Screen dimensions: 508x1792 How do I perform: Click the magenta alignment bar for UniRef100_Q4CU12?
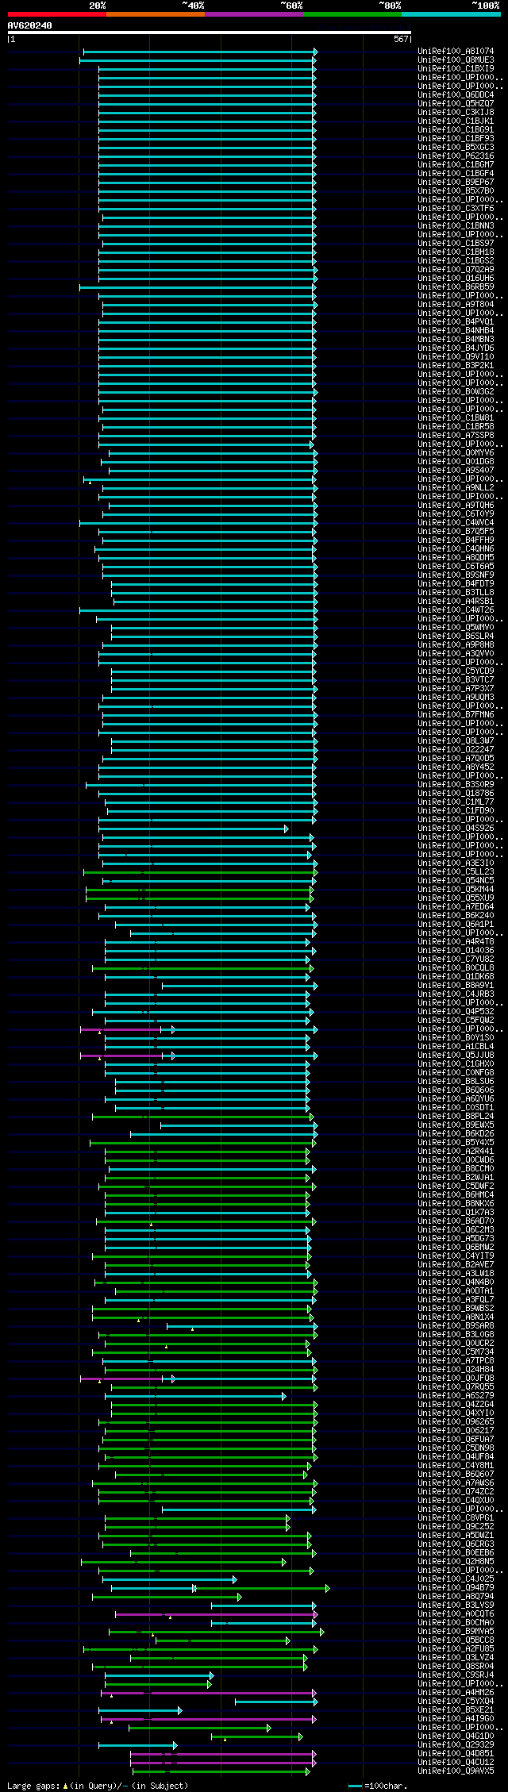[223, 1763]
